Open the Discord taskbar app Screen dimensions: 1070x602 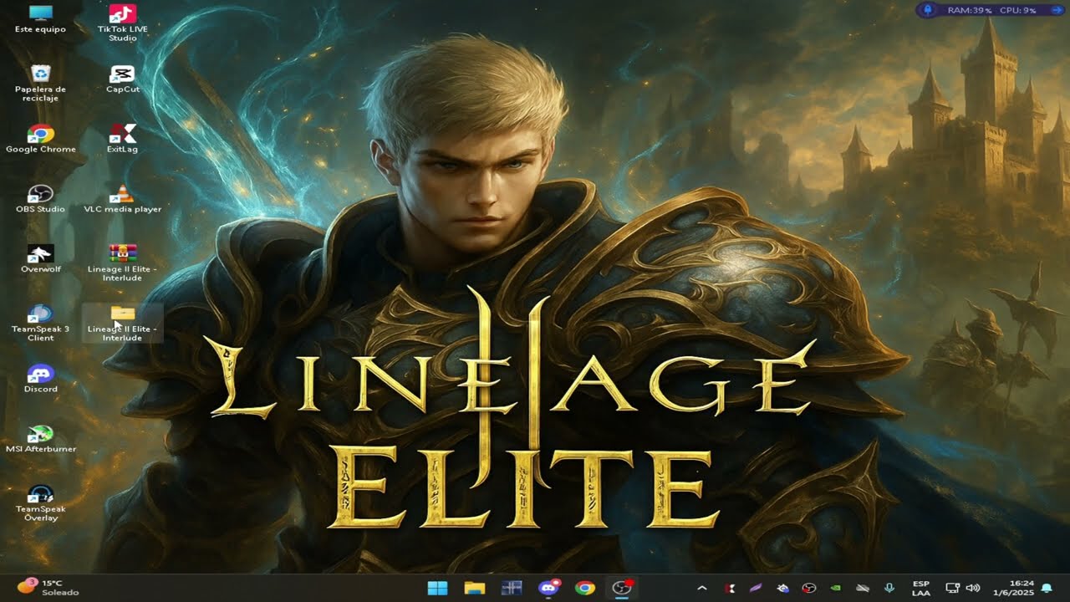tap(548, 588)
